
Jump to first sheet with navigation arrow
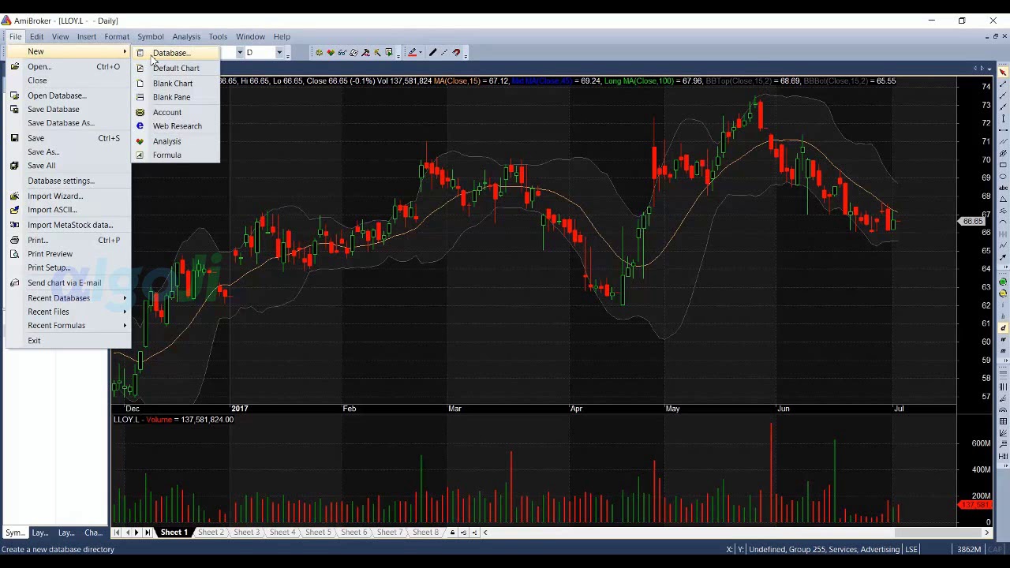(117, 532)
